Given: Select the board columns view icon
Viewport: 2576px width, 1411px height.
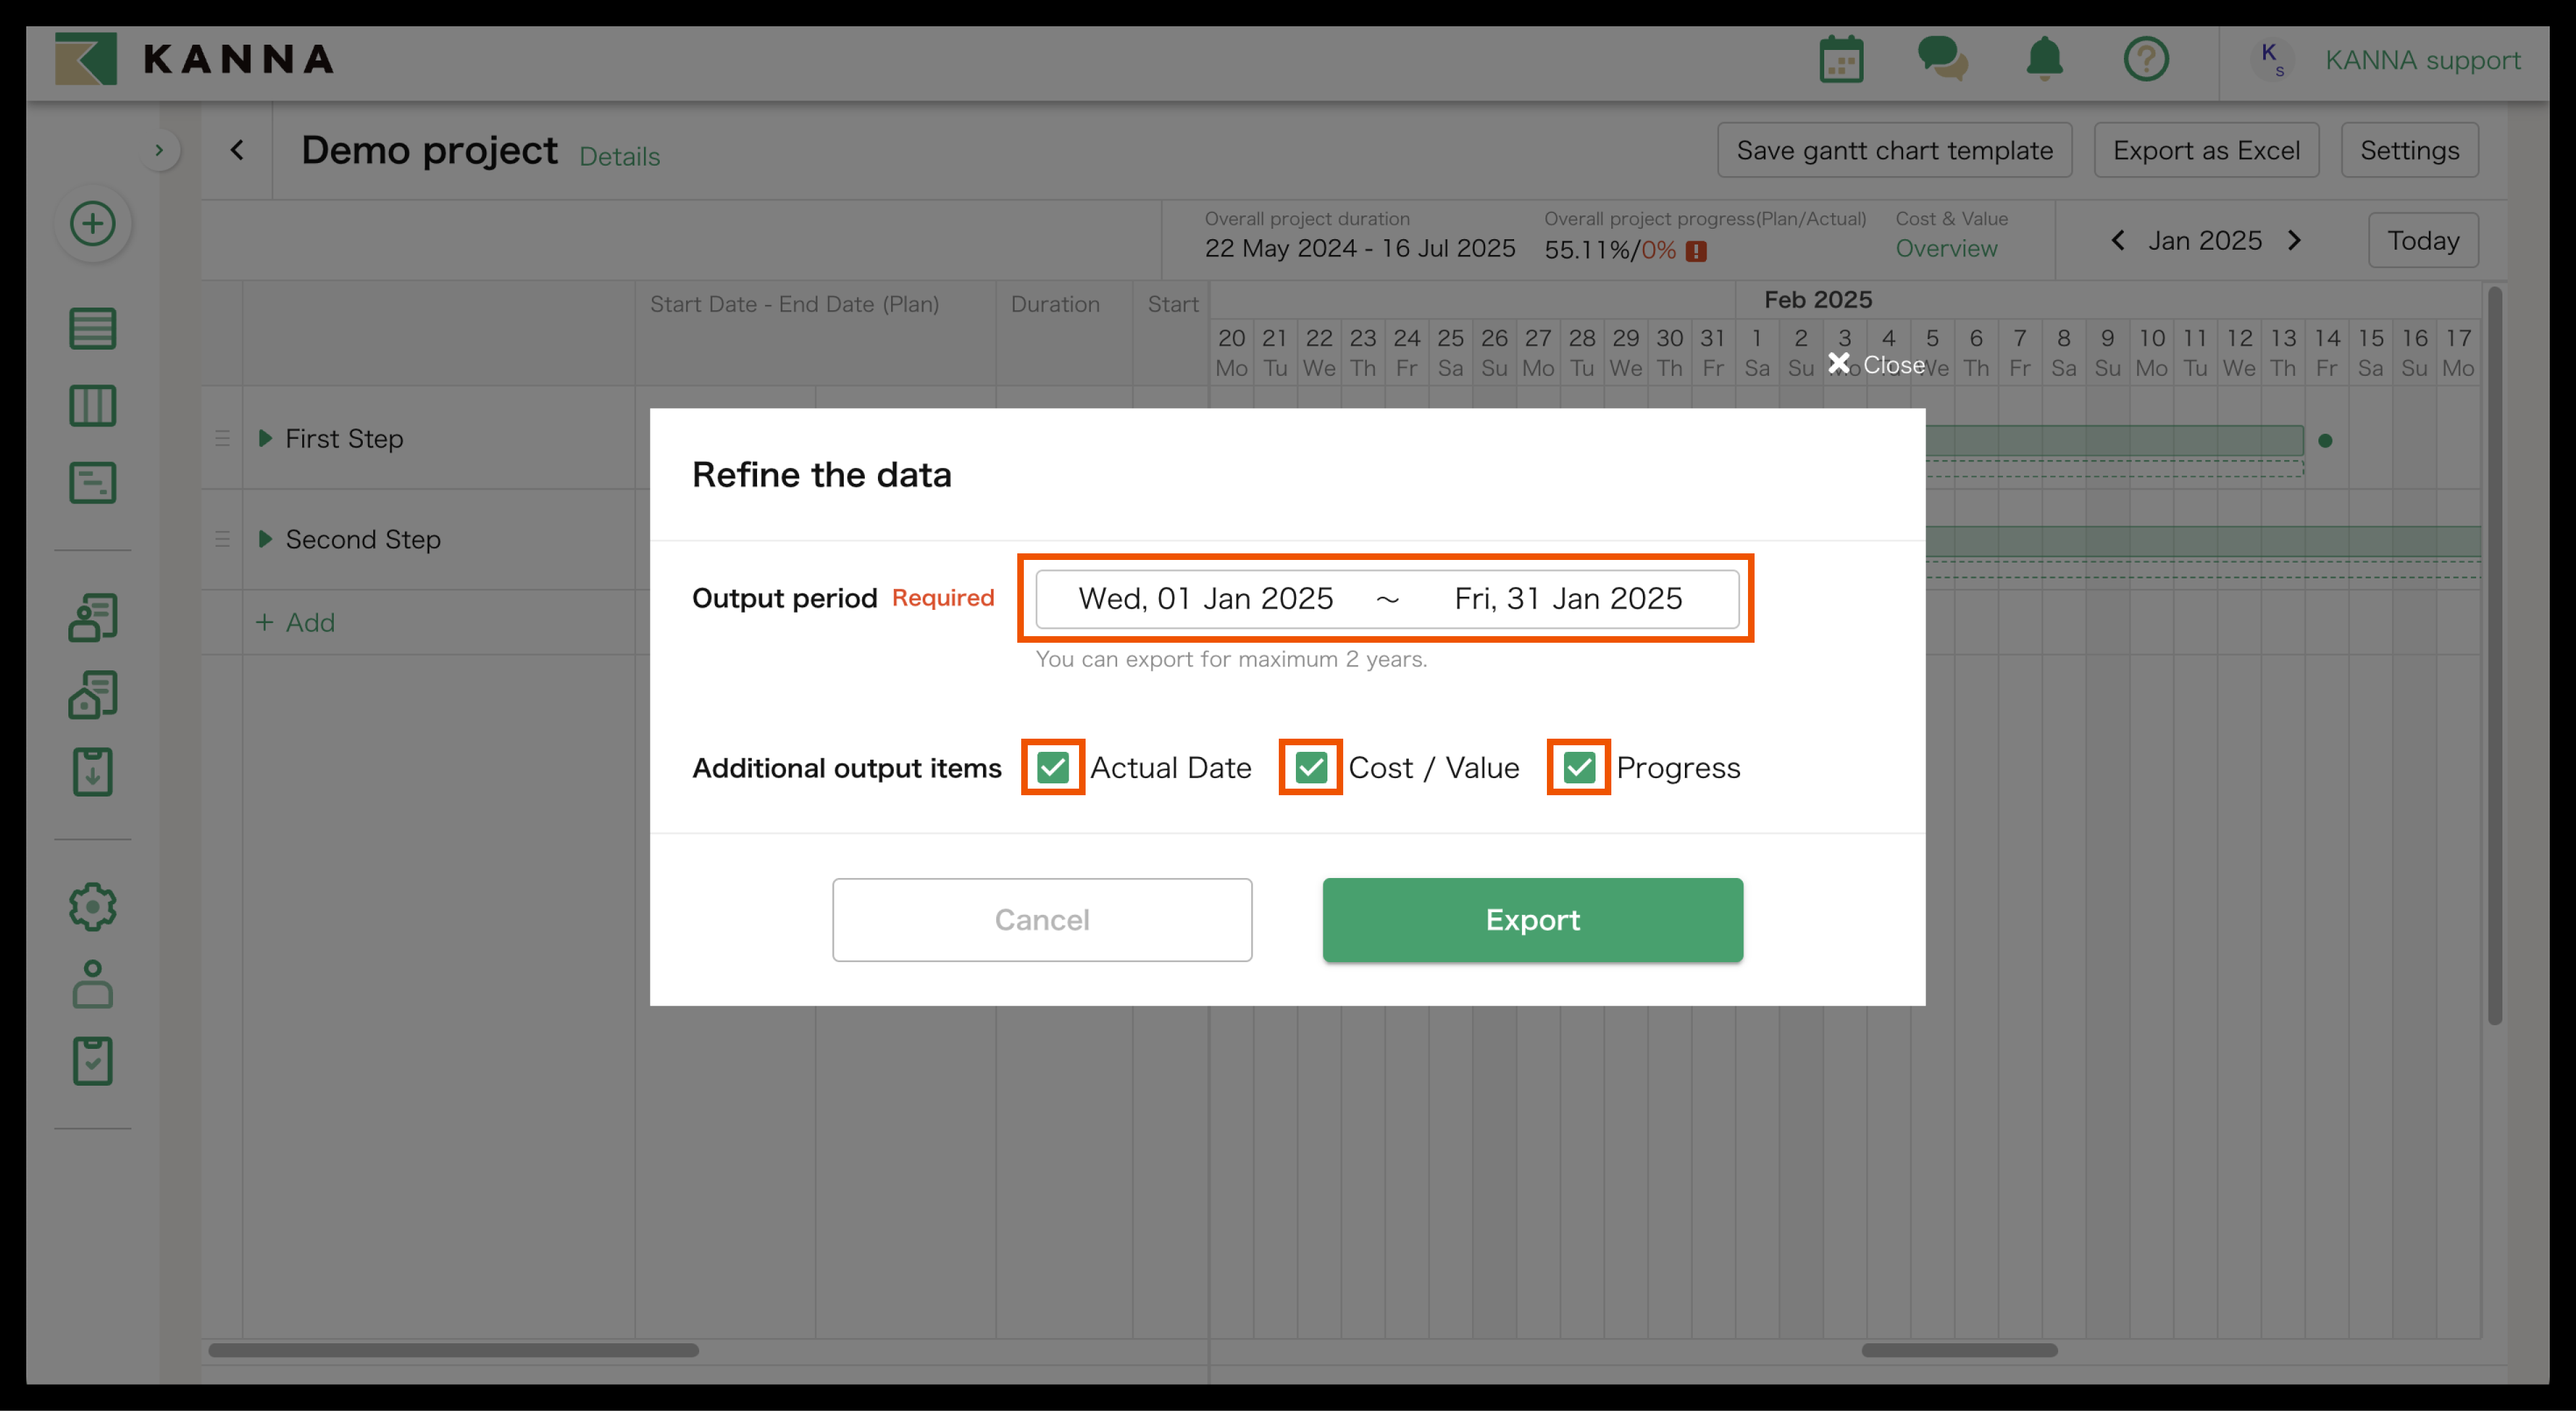Looking at the screenshot, I should click(92, 406).
